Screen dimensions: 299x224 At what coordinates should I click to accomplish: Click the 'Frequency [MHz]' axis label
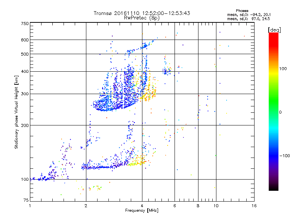[142, 211]
